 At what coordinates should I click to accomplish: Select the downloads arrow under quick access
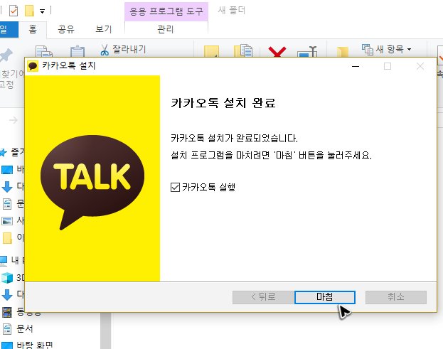coord(7,187)
